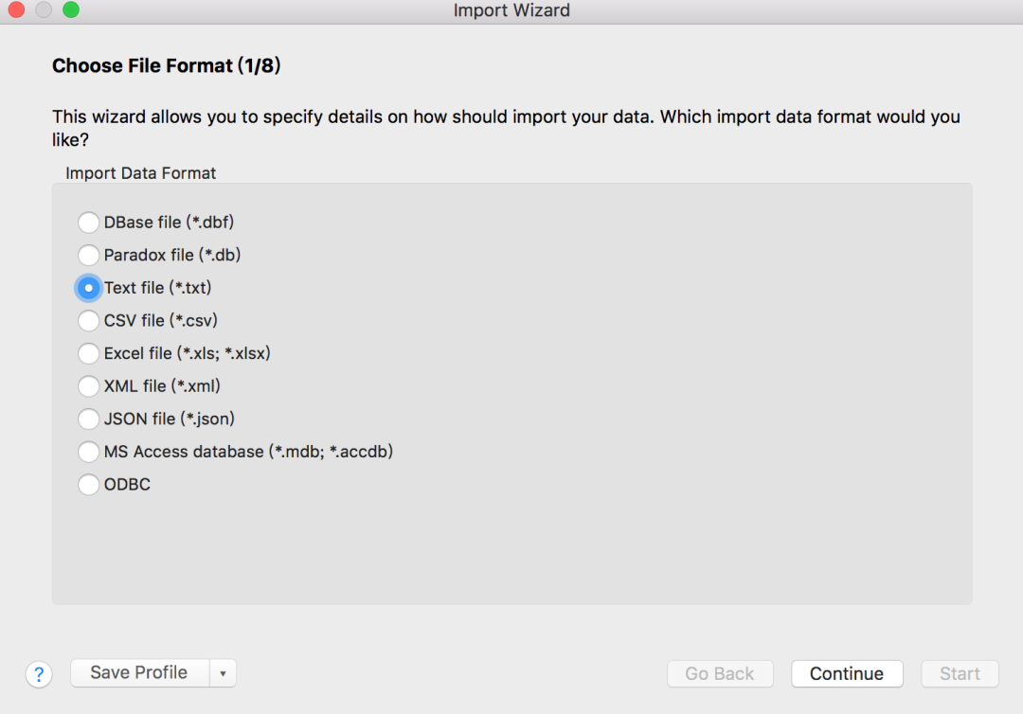Minimize the Import Wizard window
This screenshot has width=1023, height=714.
point(44,10)
